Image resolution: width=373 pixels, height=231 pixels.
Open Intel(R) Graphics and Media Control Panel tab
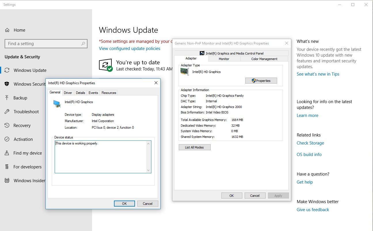click(231, 53)
